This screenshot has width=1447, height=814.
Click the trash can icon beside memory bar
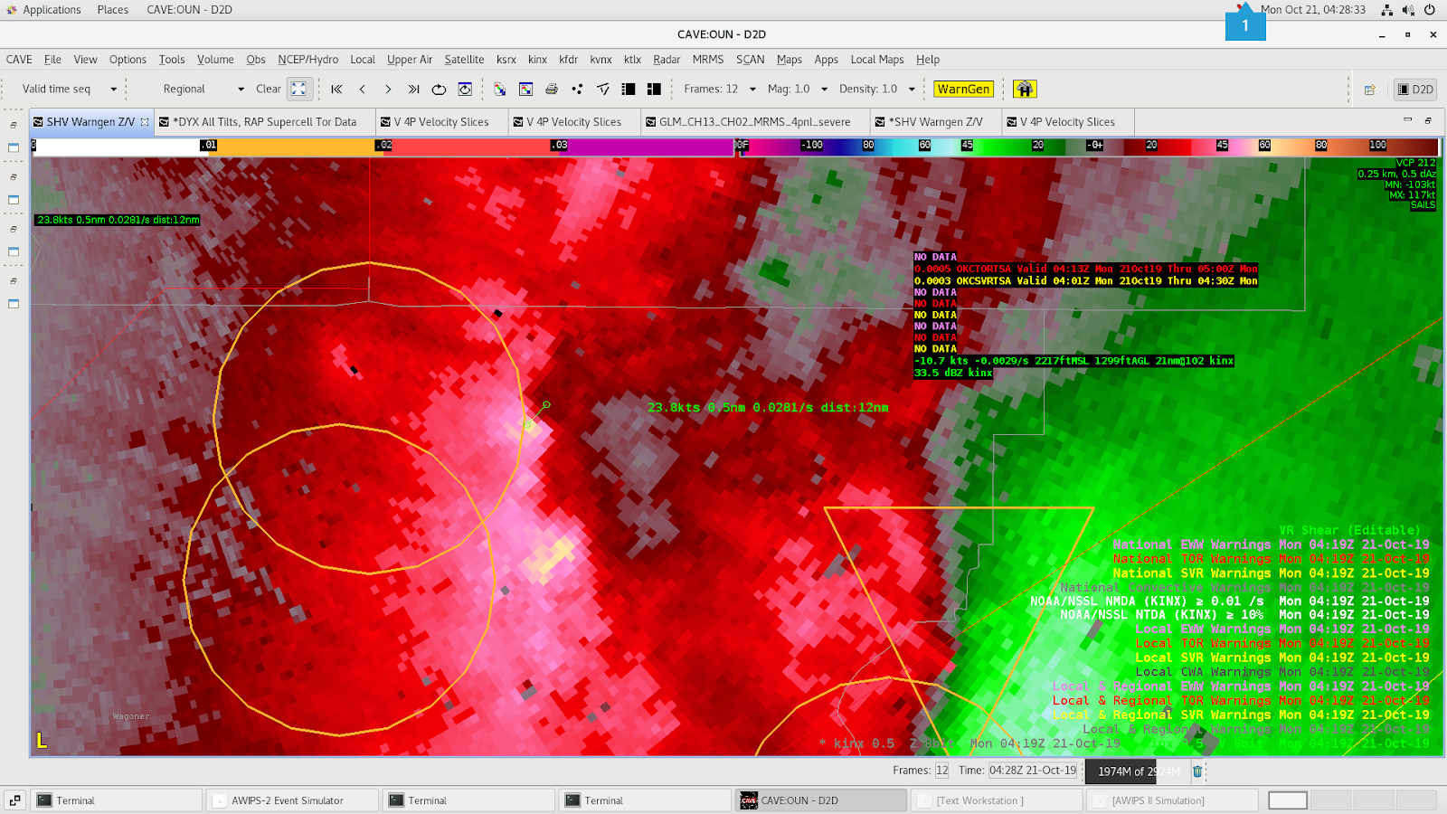pos(1197,771)
